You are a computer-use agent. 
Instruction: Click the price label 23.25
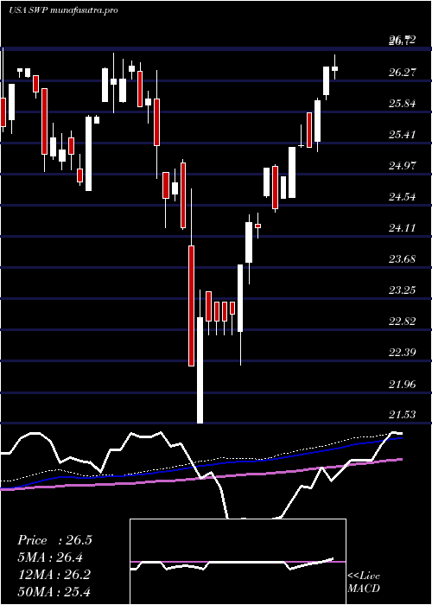coord(403,290)
